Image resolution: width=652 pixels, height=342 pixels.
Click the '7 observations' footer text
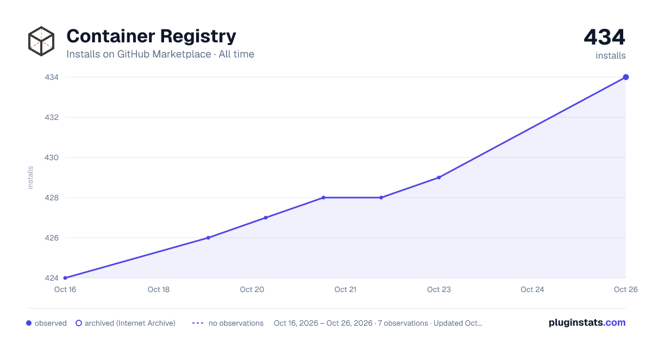403,323
